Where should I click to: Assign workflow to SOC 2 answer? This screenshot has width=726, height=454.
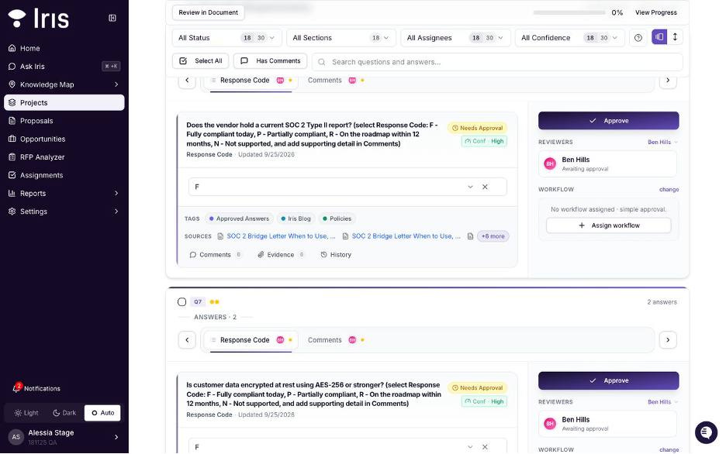(x=608, y=225)
